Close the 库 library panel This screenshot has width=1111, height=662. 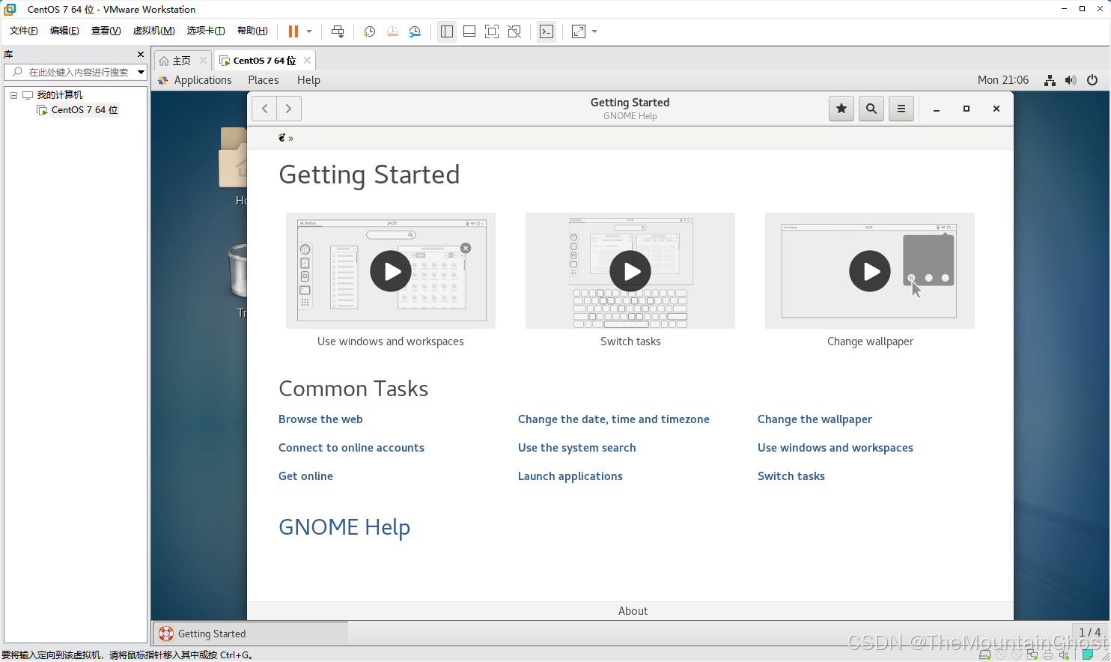pyautogui.click(x=140, y=54)
